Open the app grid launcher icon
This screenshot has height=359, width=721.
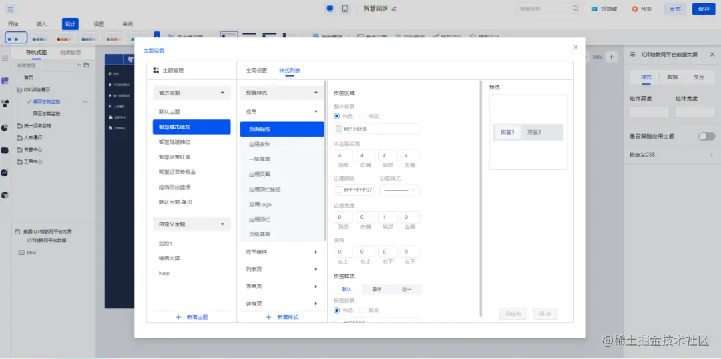point(11,9)
